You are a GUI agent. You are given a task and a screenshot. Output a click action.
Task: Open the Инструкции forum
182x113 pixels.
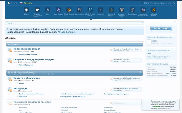tap(20, 89)
